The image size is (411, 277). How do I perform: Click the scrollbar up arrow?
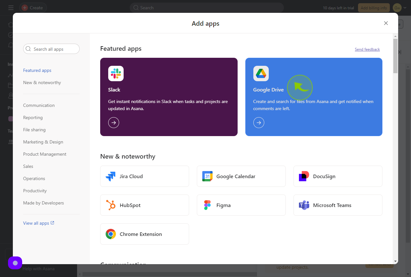tap(395, 36)
